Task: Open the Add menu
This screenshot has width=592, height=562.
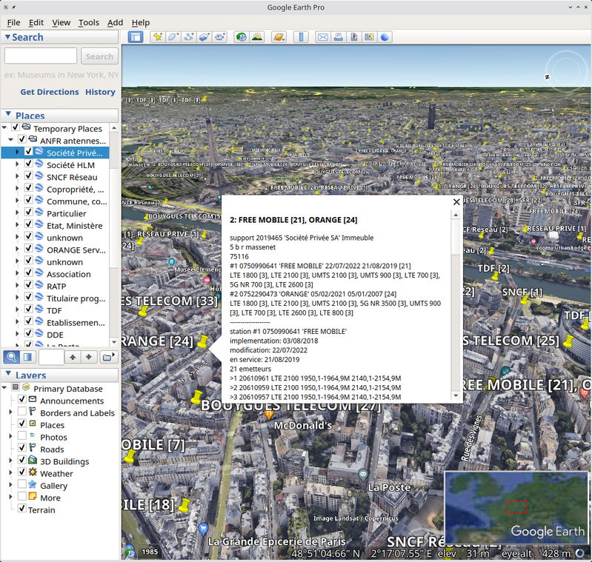Action: [x=115, y=23]
